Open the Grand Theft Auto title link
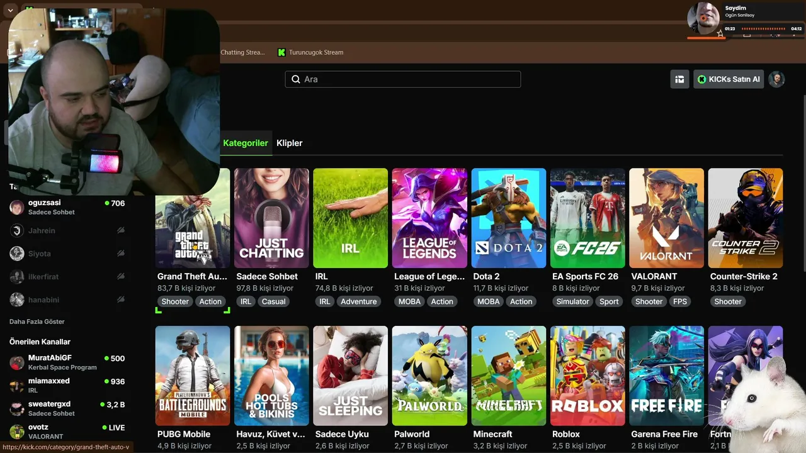The height and width of the screenshot is (453, 806). (x=193, y=276)
